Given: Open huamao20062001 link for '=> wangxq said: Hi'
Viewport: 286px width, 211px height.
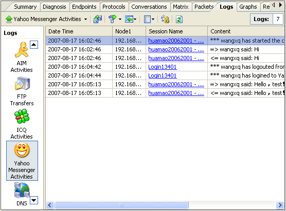Looking at the screenshot, I should [x=176, y=49].
